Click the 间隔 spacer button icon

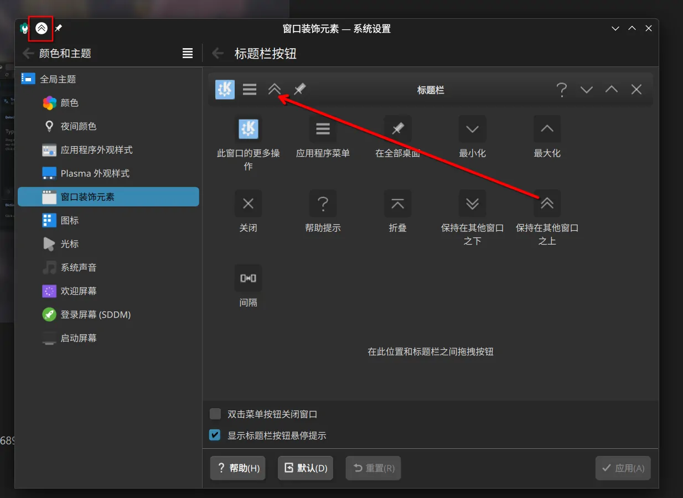[x=248, y=278]
